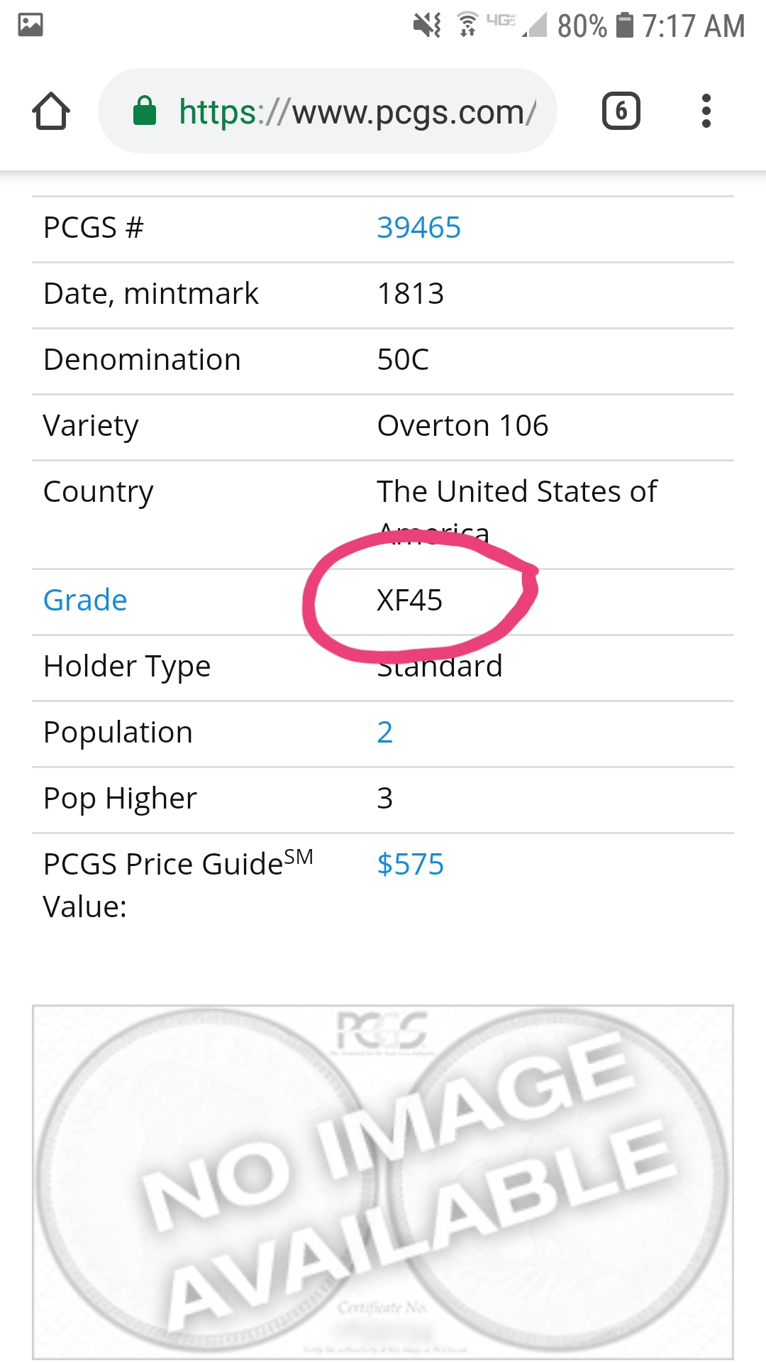Tap the Pop Higher value 3

(x=384, y=799)
